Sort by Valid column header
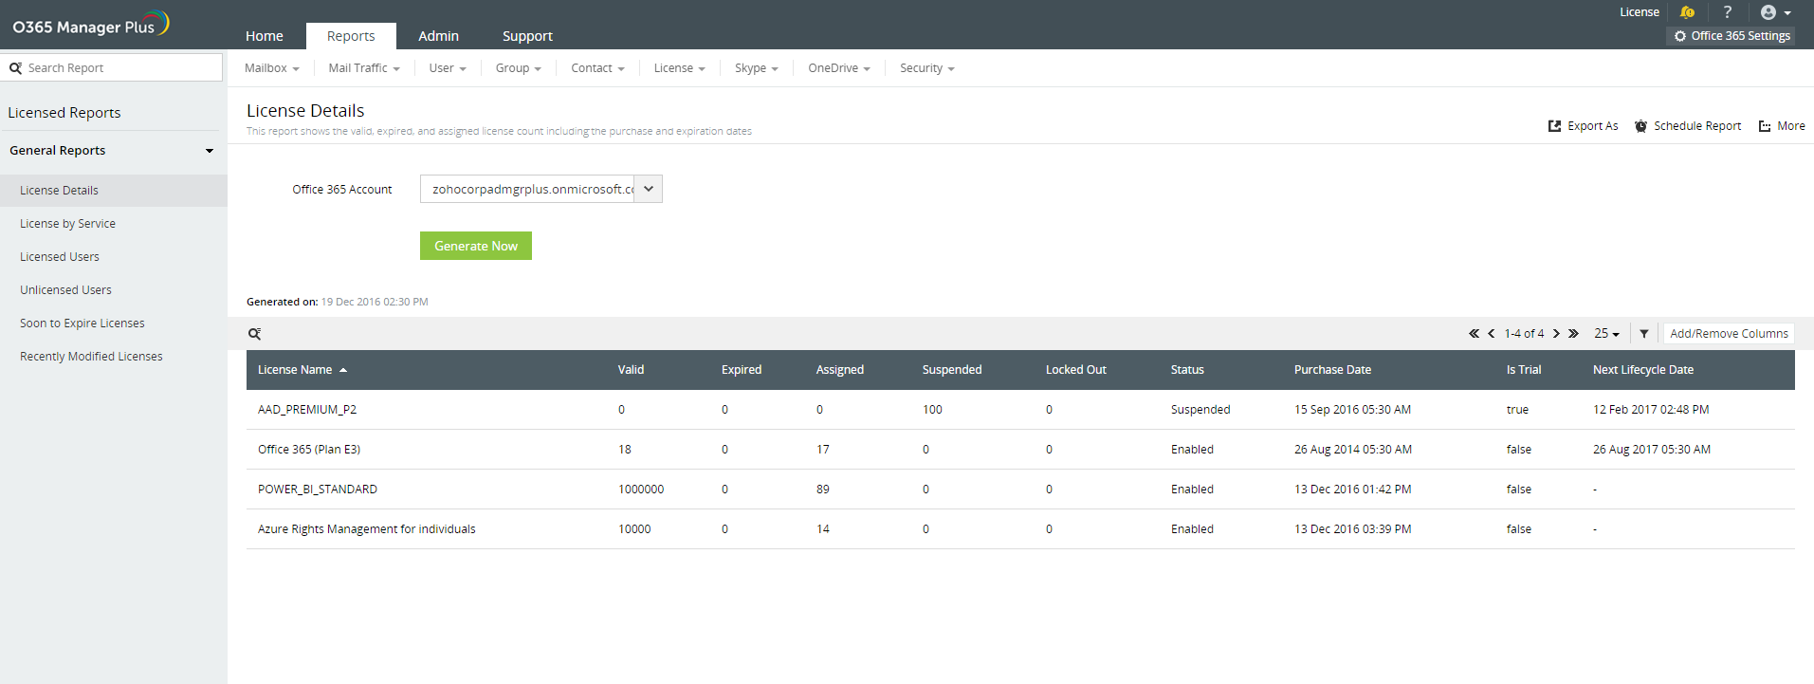This screenshot has width=1814, height=684. pos(631,370)
